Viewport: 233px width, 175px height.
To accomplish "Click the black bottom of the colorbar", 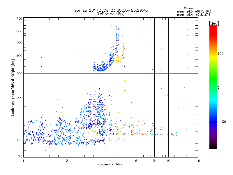I will pos(213,147).
